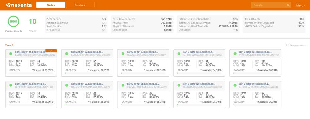Click green status dot of nx16-edge101
This screenshot has height=119, width=310.
[x=11, y=54]
